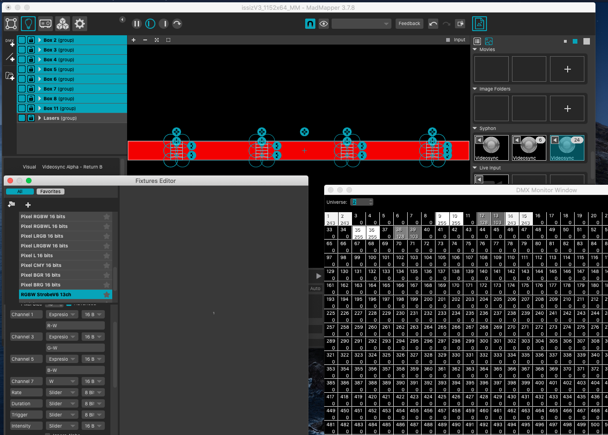The width and height of the screenshot is (608, 435).
Task: Open the media document icon in top toolbar
Action: pyautogui.click(x=480, y=24)
